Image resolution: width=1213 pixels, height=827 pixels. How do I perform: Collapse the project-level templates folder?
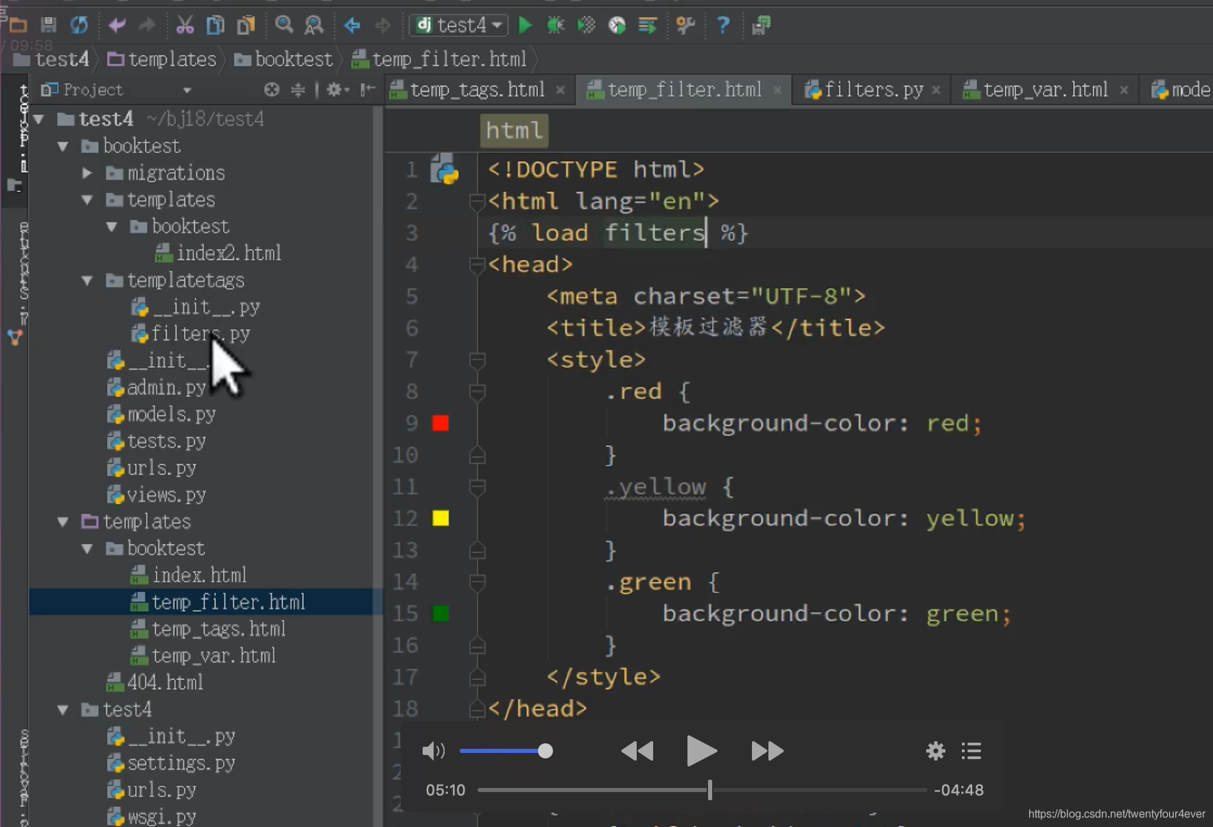coord(63,522)
